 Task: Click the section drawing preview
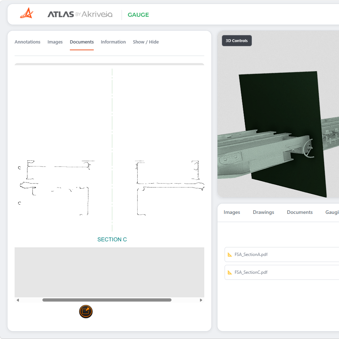[109, 156]
